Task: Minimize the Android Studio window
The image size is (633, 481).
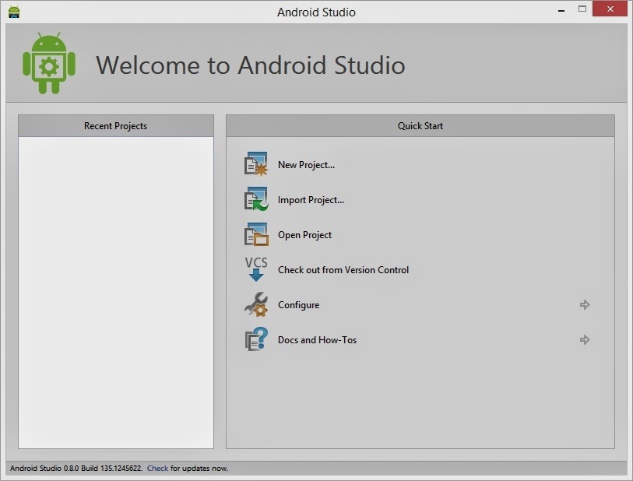Action: 561,9
